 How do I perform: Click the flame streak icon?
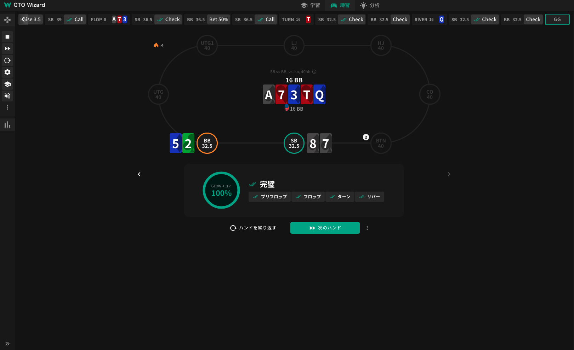coord(156,45)
